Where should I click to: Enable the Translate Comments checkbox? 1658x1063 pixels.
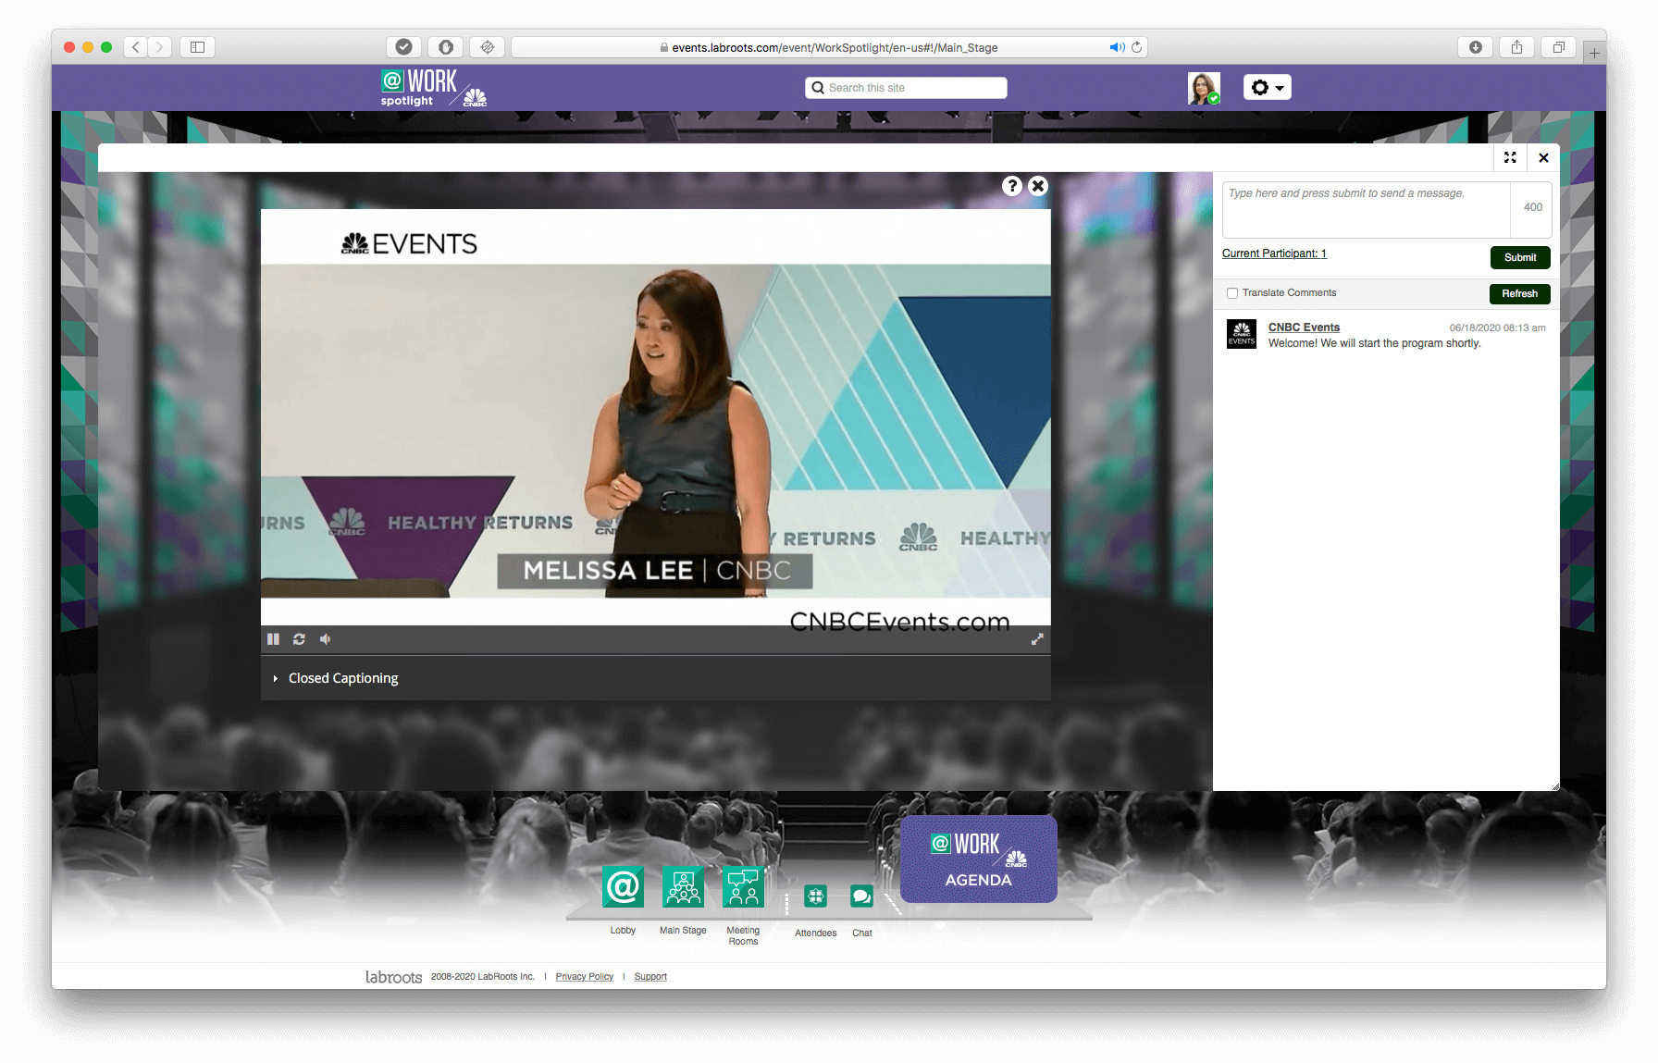point(1232,293)
